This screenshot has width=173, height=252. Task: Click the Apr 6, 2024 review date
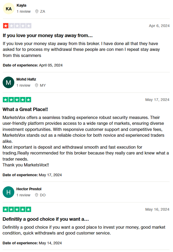(159, 26)
